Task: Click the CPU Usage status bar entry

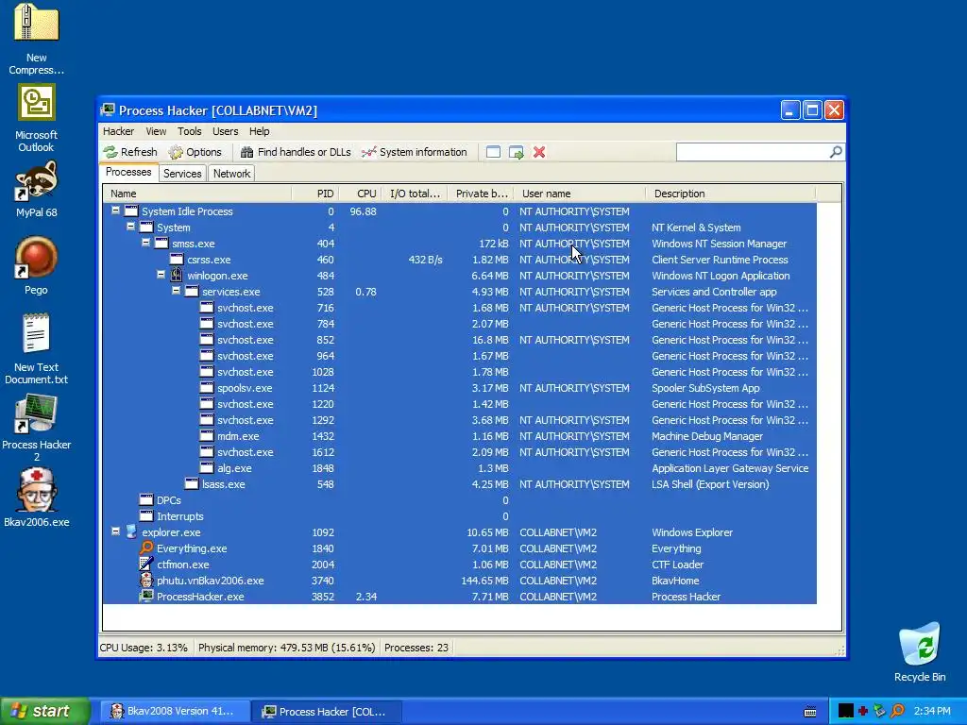Action: point(144,648)
